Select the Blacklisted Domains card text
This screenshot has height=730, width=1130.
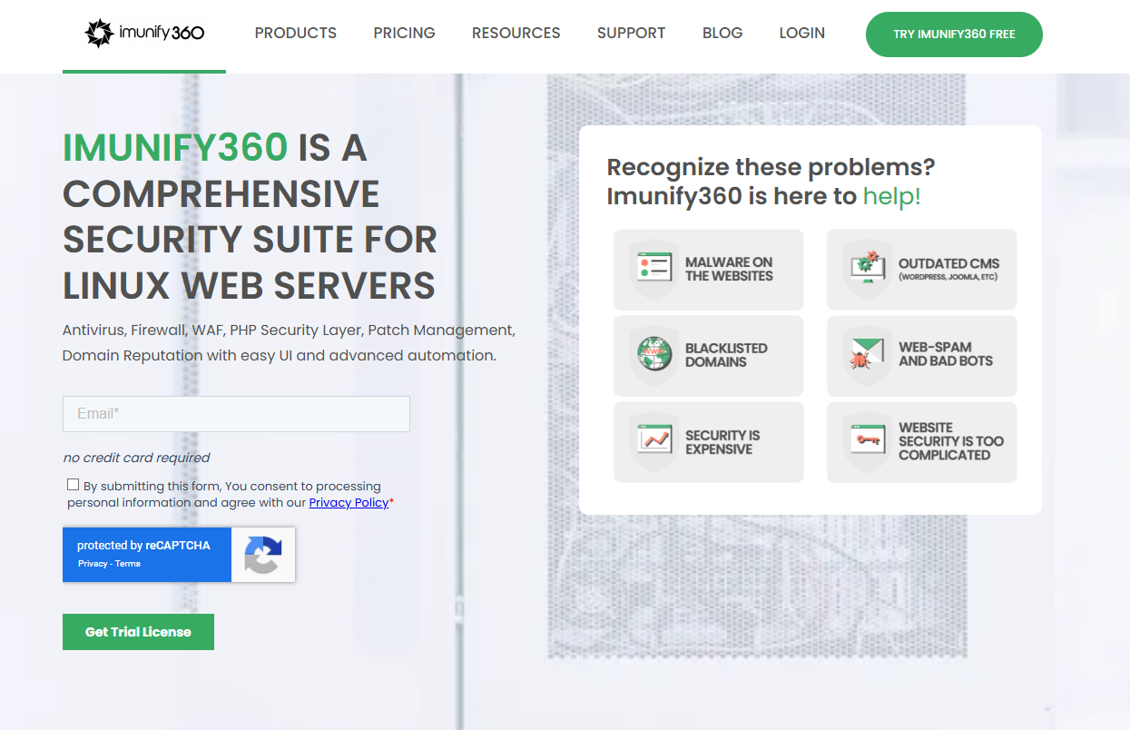tap(726, 355)
